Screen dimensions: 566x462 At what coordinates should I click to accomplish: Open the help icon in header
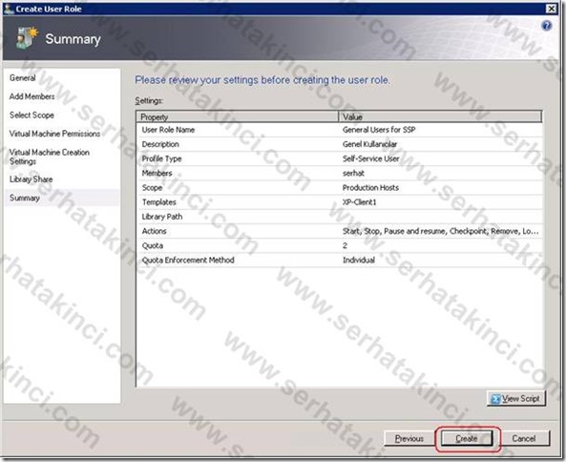547,26
